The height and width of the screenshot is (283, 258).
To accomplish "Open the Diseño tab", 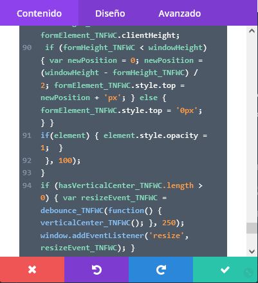I will pos(110,13).
